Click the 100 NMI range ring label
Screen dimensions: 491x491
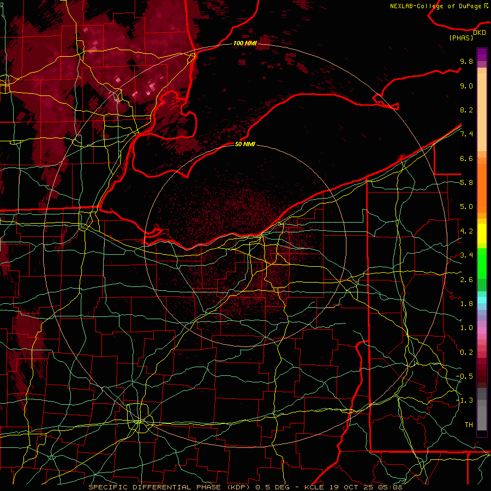[245, 43]
